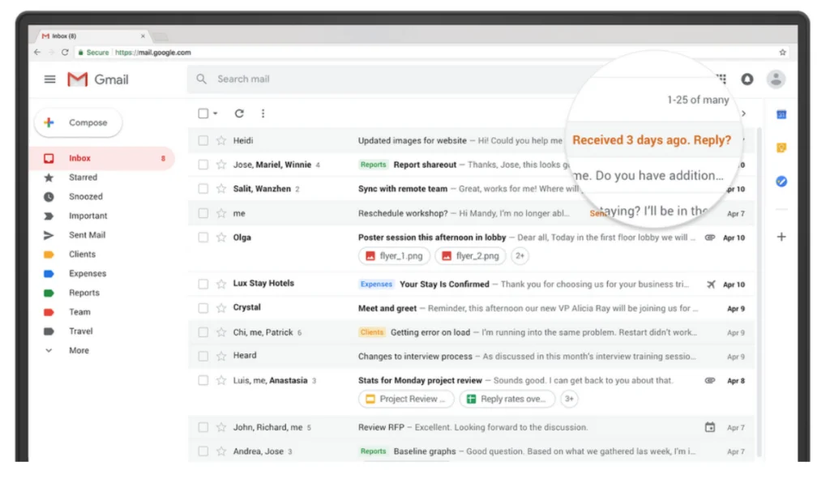Click the plus icon to add side panel add-ons

pos(781,237)
